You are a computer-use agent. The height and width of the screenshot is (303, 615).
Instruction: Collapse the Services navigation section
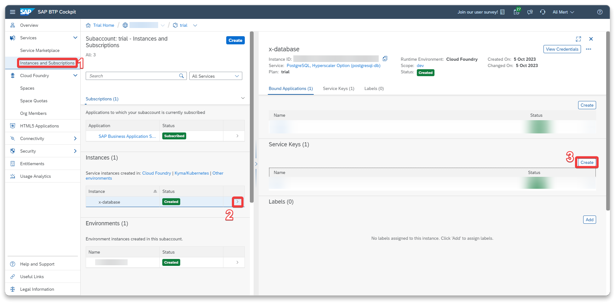[x=75, y=38]
